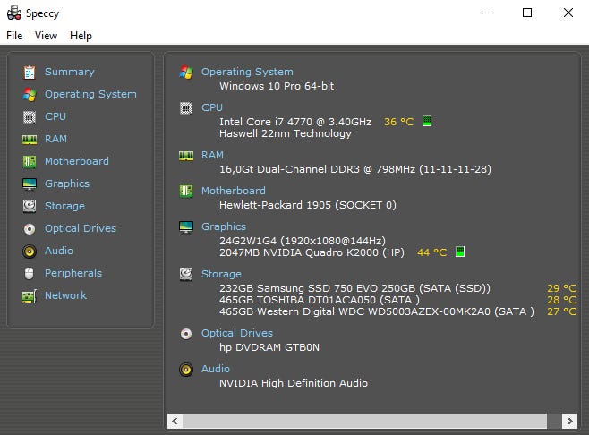Click the Audio speaker icon in summary panel
589x435 pixels.
(186, 370)
